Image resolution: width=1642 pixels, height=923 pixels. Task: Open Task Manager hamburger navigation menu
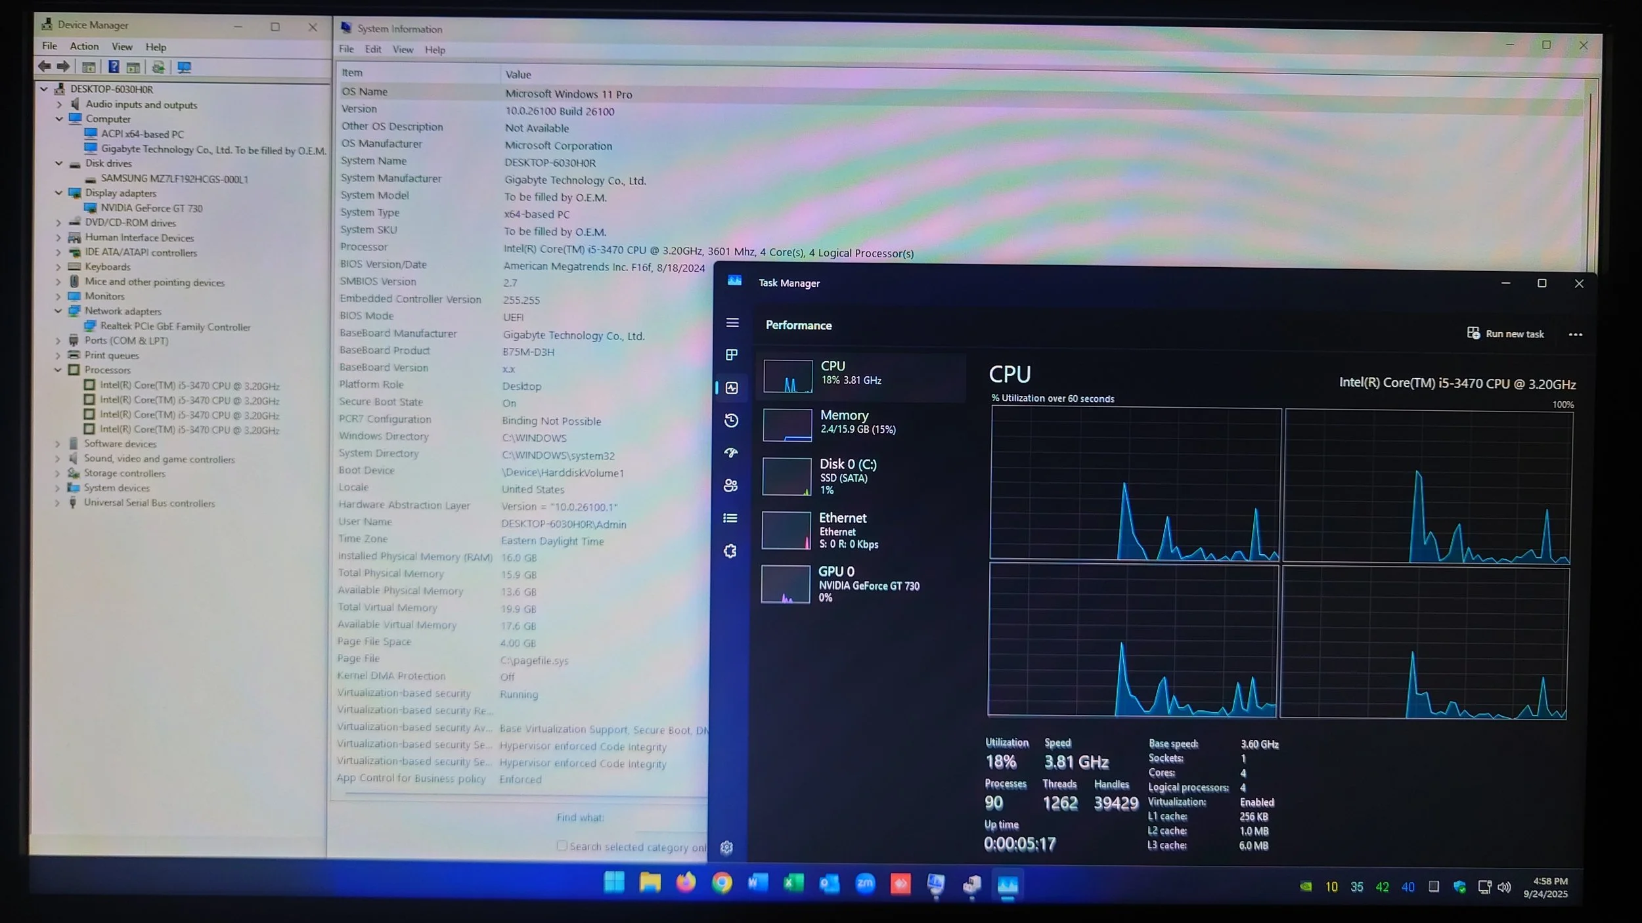click(732, 322)
